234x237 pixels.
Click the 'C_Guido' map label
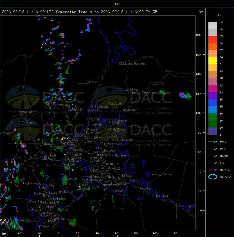[34, 140]
